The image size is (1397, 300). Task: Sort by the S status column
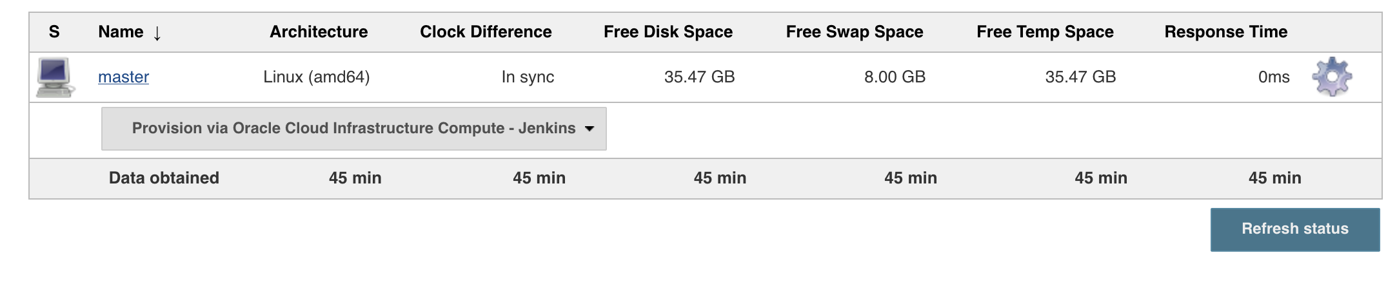point(54,32)
